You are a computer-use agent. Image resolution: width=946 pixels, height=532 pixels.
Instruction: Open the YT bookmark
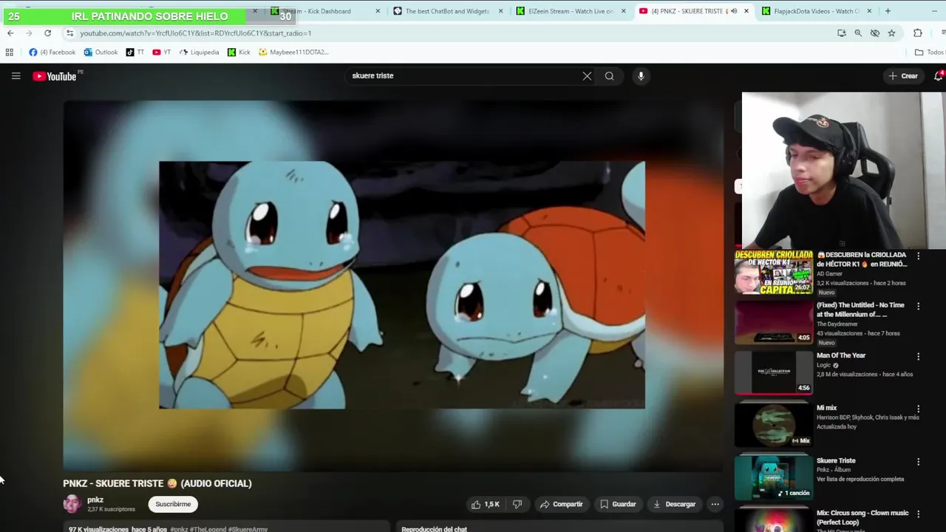(161, 52)
